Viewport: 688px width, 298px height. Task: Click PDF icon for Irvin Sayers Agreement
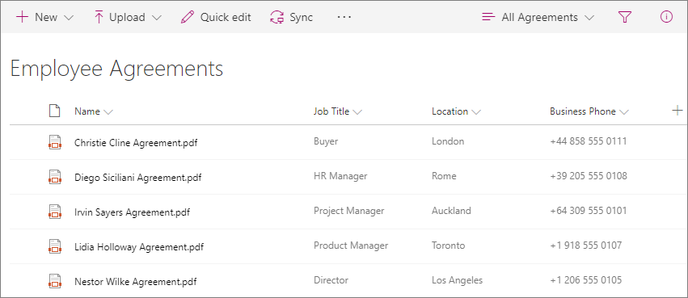(x=54, y=212)
